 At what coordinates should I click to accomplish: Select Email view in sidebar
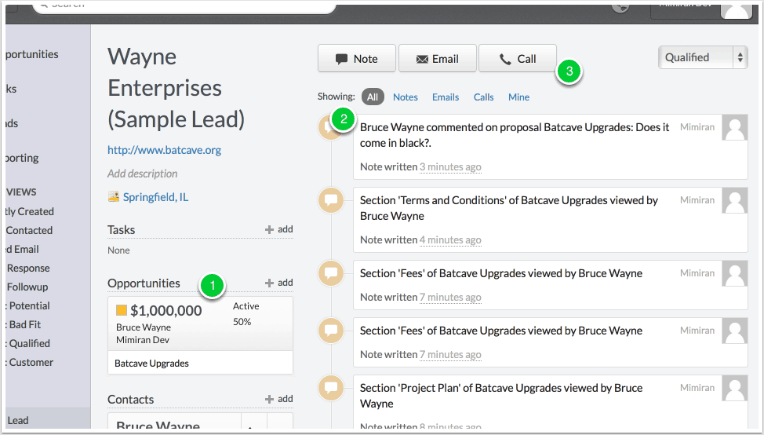[23, 249]
